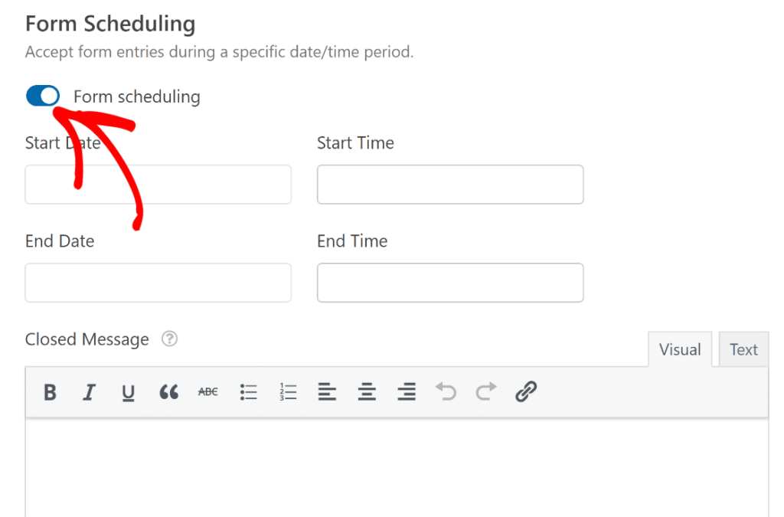Align text to the right
The width and height of the screenshot is (784, 517).
(406, 392)
